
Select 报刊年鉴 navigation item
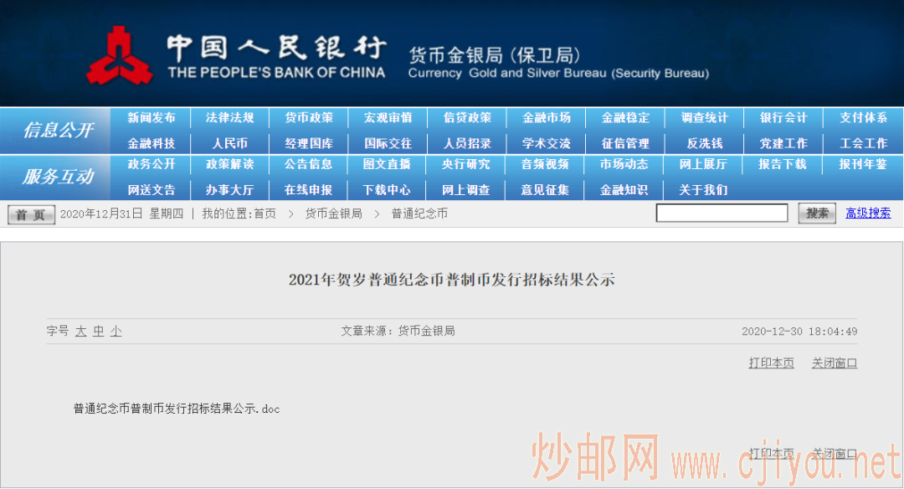click(862, 164)
